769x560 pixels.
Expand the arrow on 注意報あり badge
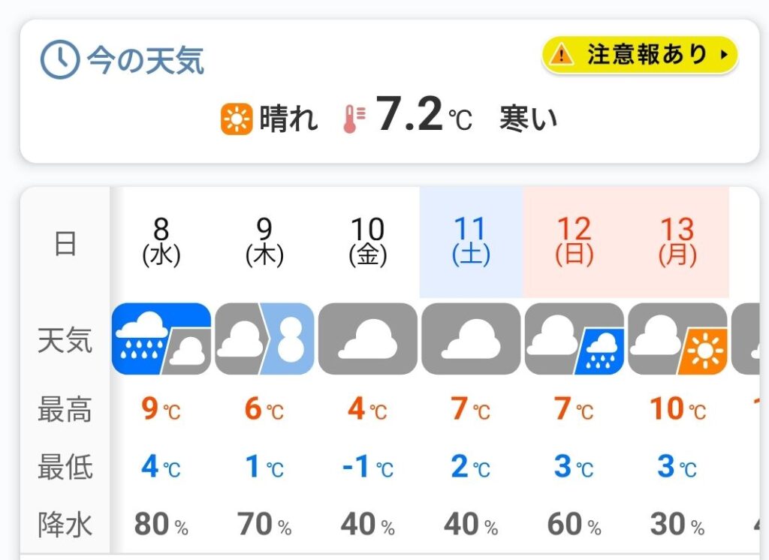pyautogui.click(x=723, y=55)
